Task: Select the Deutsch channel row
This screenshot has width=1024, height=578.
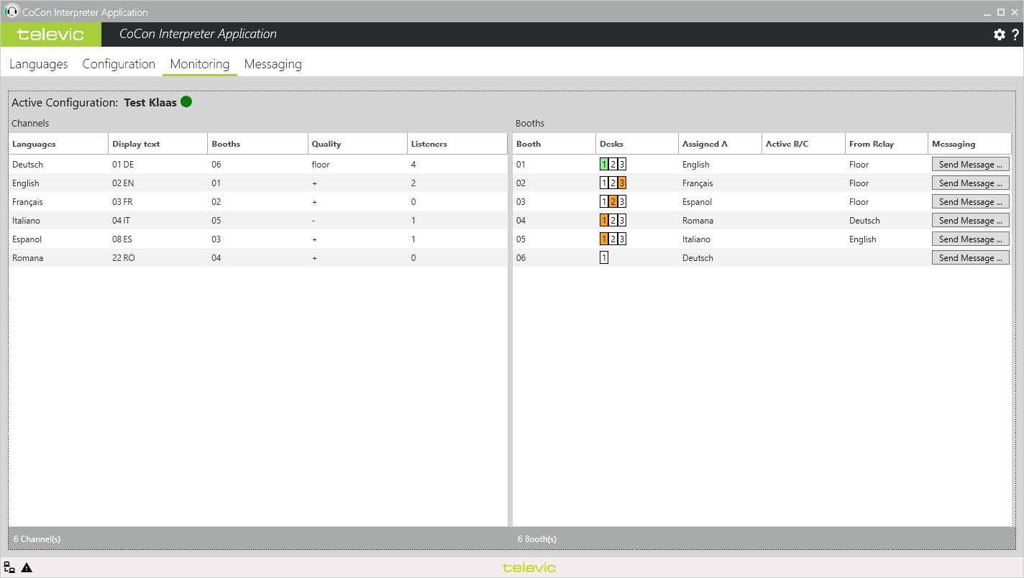Action: tap(258, 165)
